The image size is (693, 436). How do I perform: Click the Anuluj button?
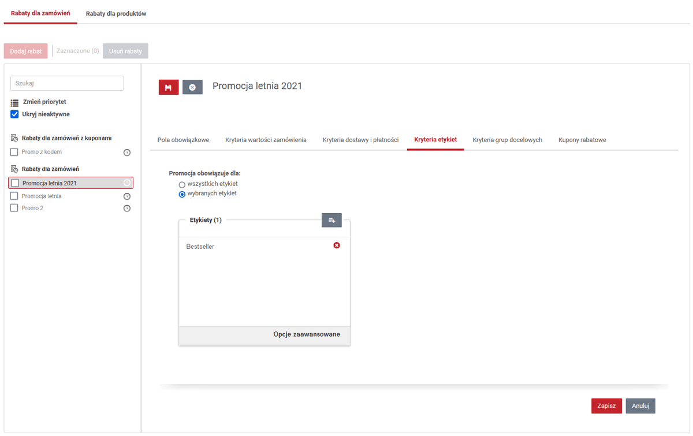[x=640, y=406]
